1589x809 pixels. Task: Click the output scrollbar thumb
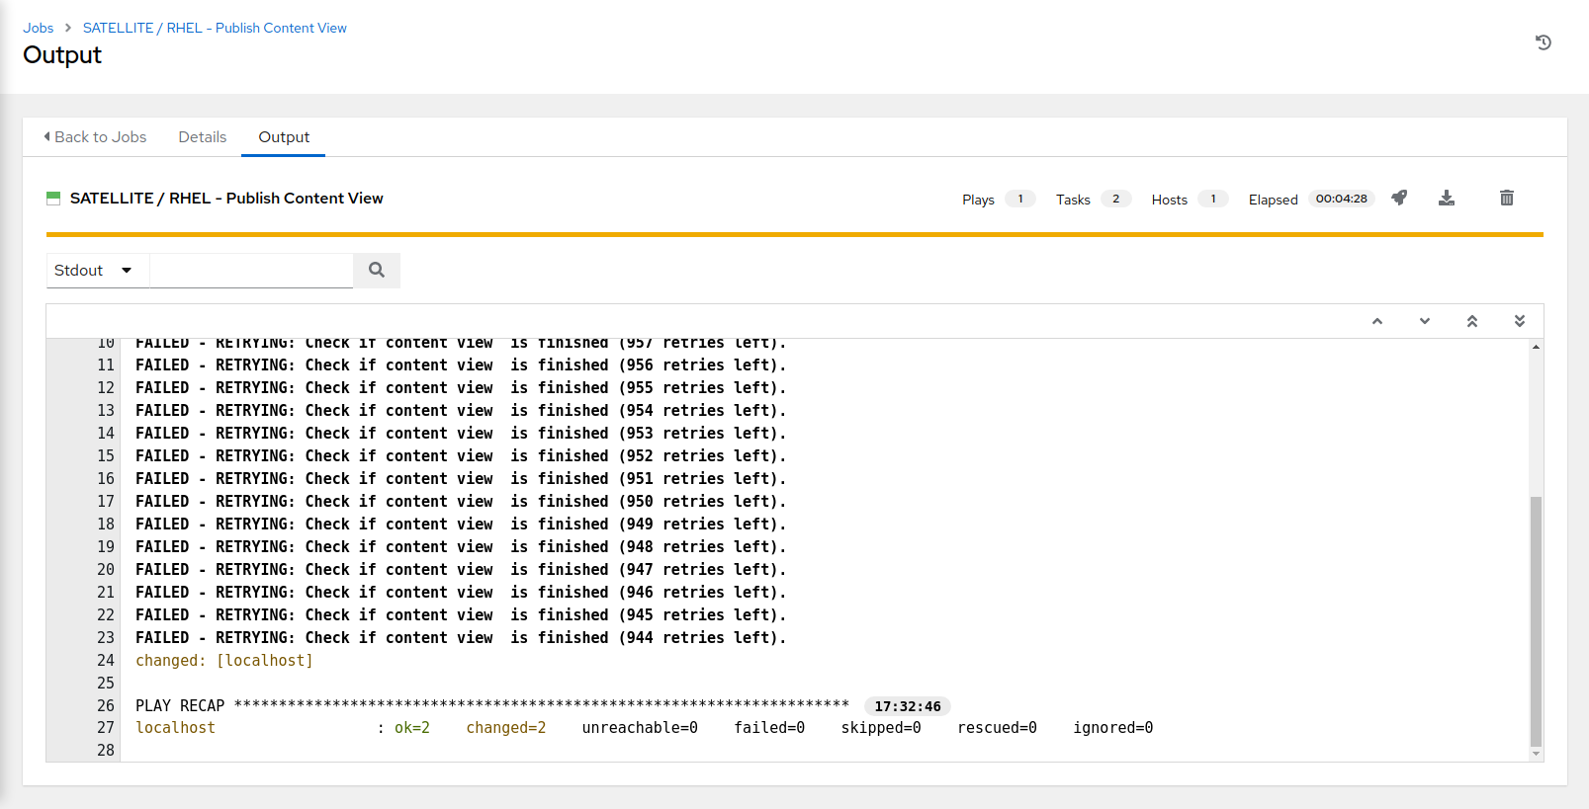click(1536, 621)
